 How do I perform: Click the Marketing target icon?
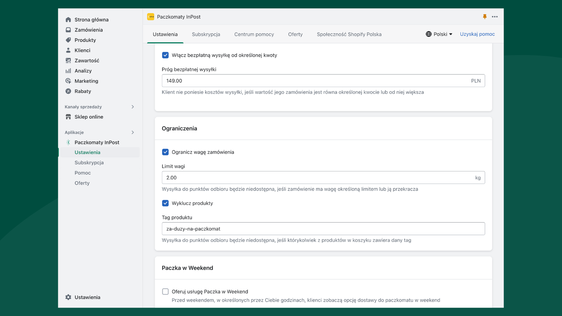(68, 81)
